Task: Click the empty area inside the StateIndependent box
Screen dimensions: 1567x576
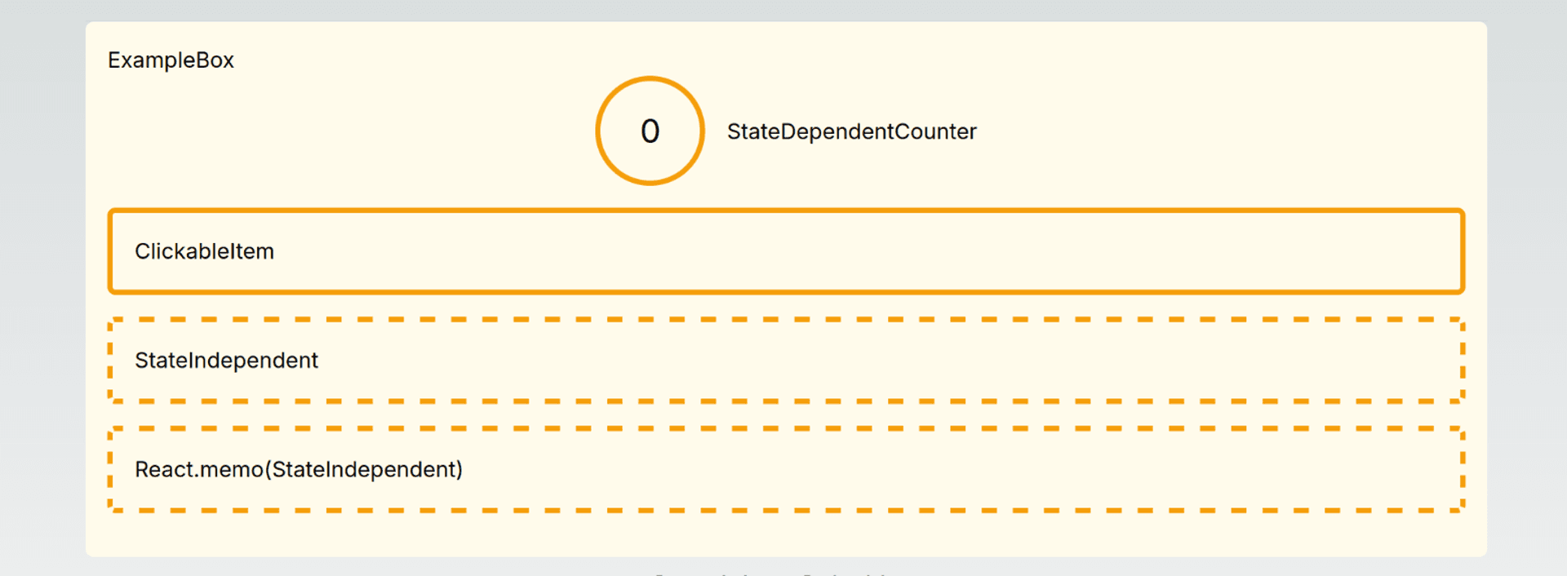Action: [898, 360]
